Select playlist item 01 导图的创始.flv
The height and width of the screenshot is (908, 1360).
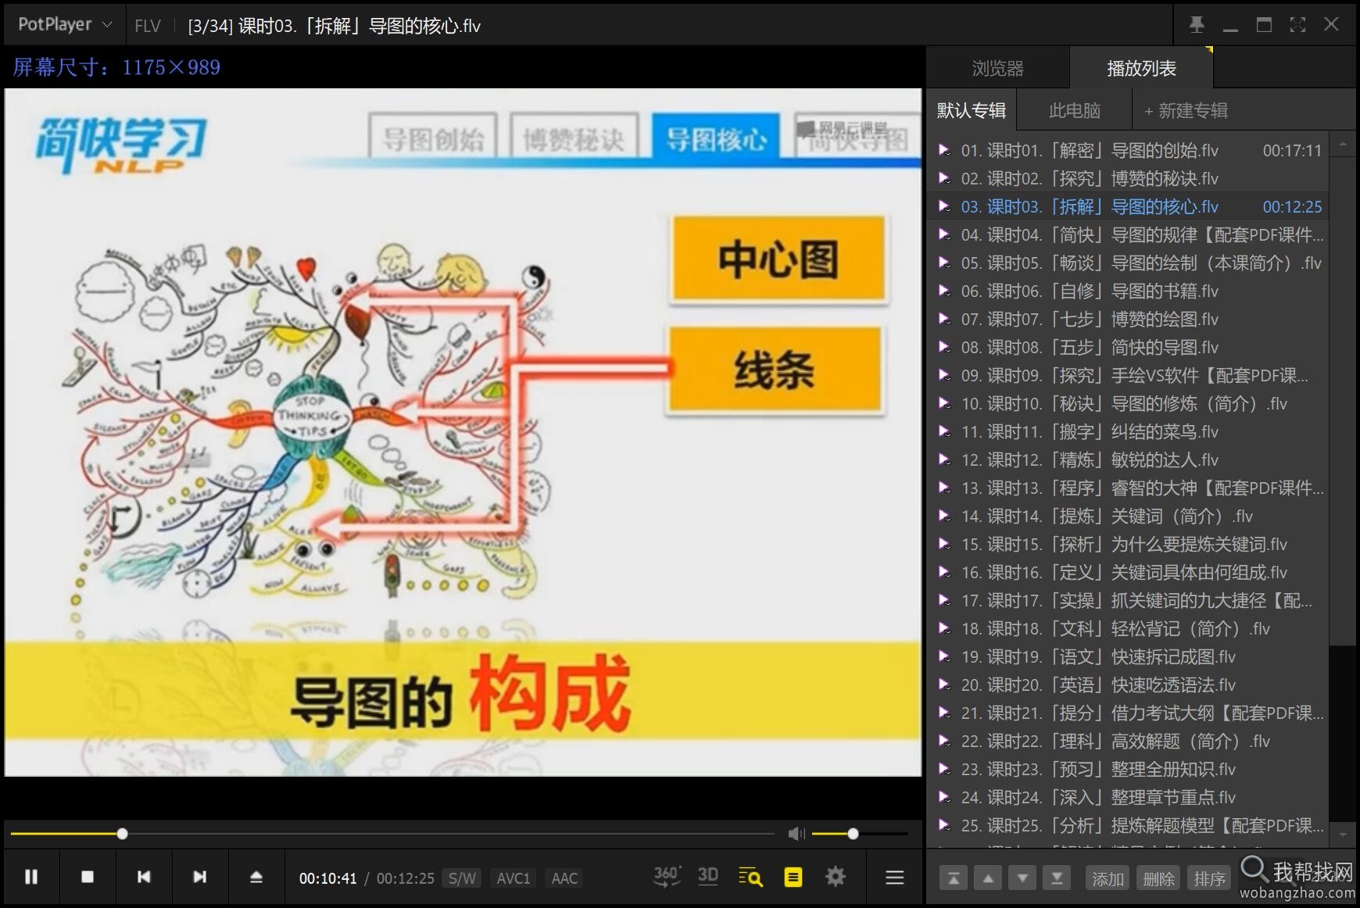click(1129, 150)
